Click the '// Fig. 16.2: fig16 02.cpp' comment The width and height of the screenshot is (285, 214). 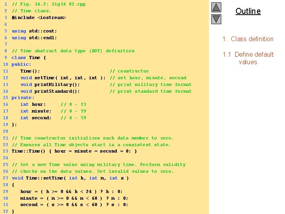[49, 4]
